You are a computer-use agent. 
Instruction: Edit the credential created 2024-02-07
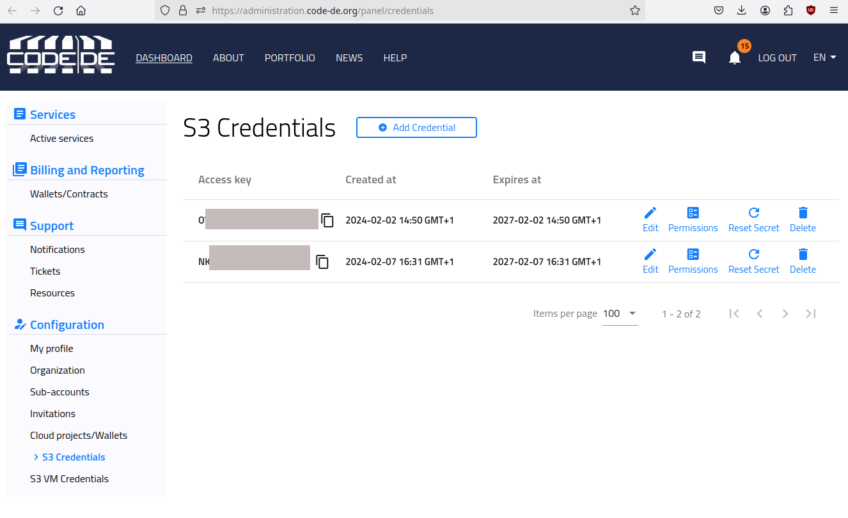coord(650,261)
